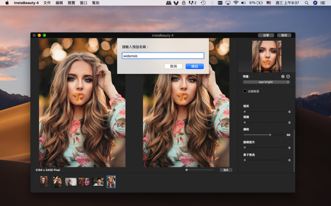Screen dimensions: 331x206
Task: Open the Wi-Fi menu bar icon
Action: 235,3
